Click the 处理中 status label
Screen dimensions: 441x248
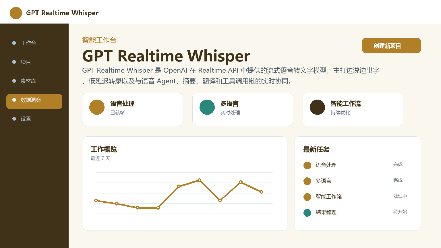pos(400,196)
